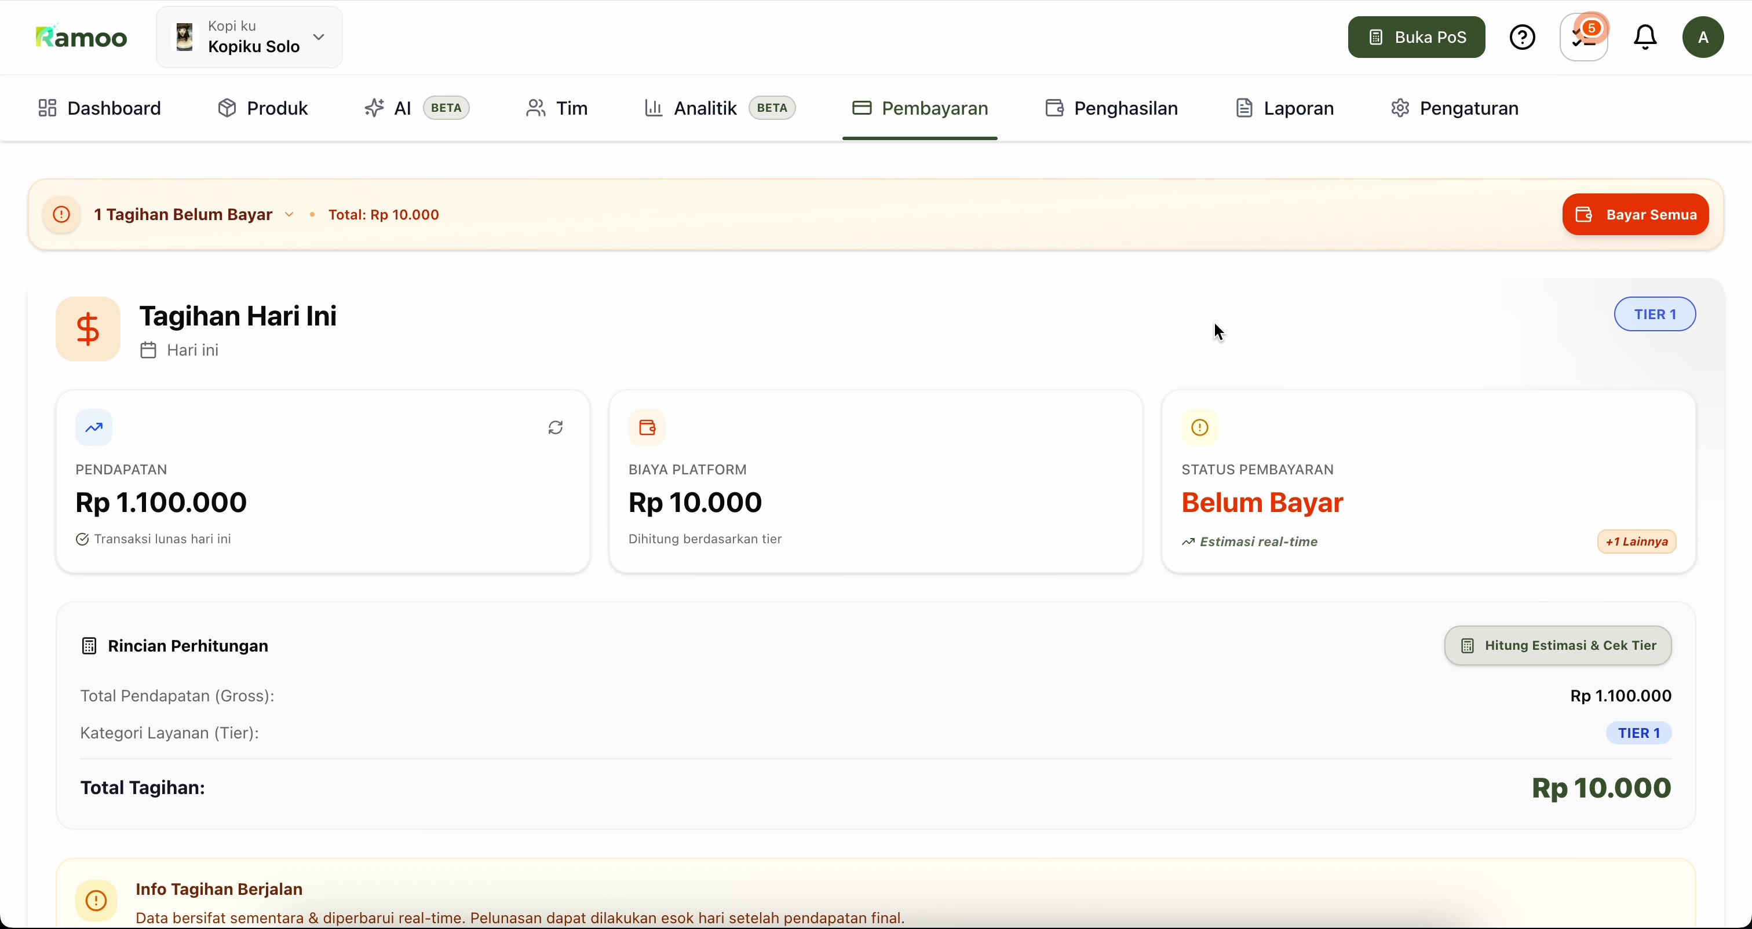The height and width of the screenshot is (929, 1752).
Task: Launch Buka PoS
Action: (1416, 38)
